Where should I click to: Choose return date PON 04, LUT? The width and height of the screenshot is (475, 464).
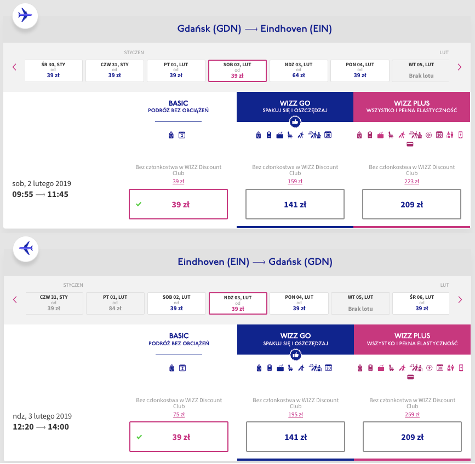pos(299,303)
